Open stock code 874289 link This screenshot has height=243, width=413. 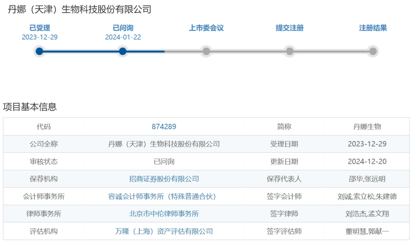click(x=164, y=127)
